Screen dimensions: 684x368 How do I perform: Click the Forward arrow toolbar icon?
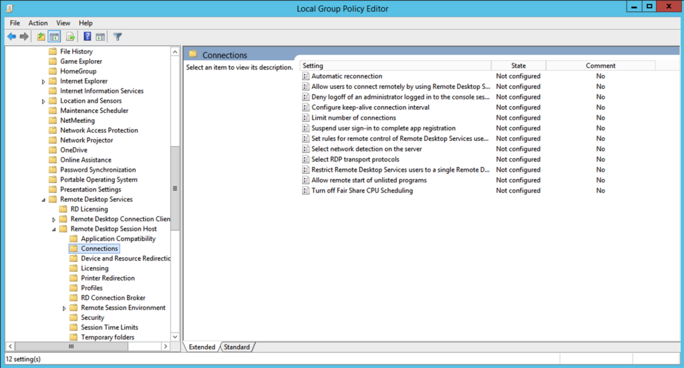point(24,37)
